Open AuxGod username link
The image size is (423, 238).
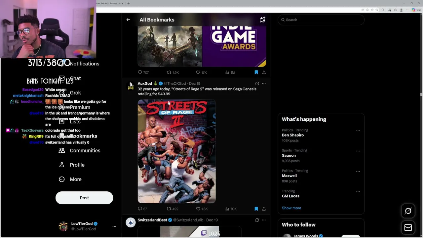(145, 84)
